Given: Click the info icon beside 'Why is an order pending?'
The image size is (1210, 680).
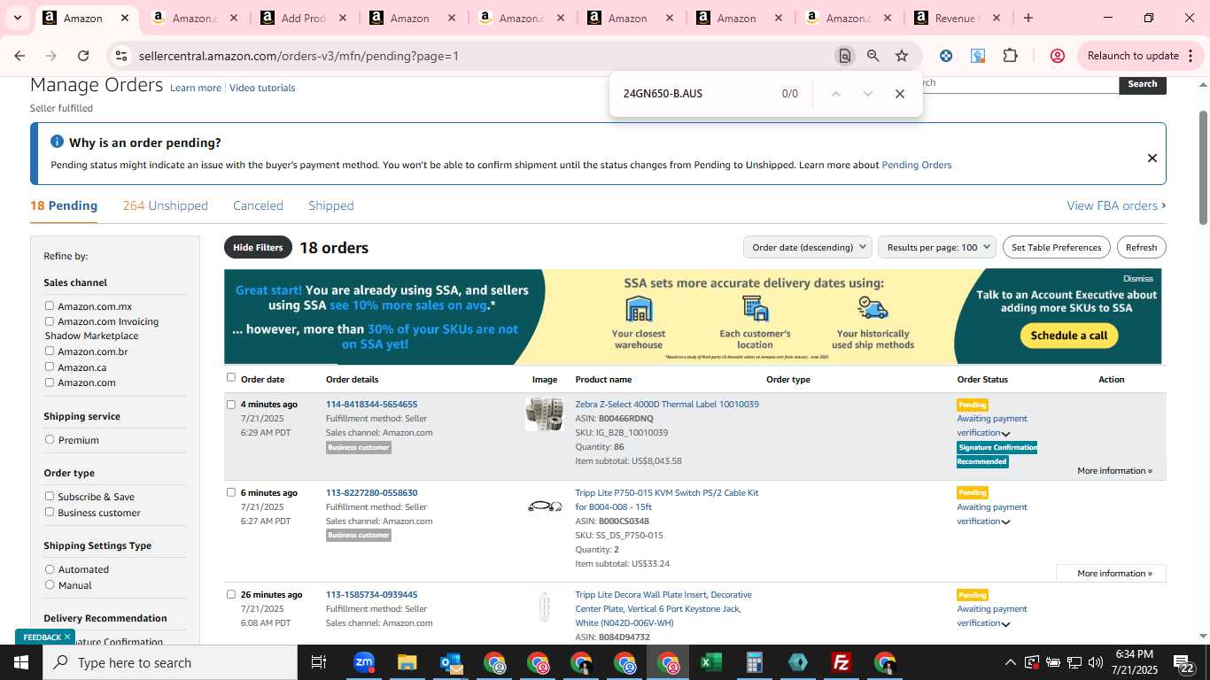Looking at the screenshot, I should (58, 142).
